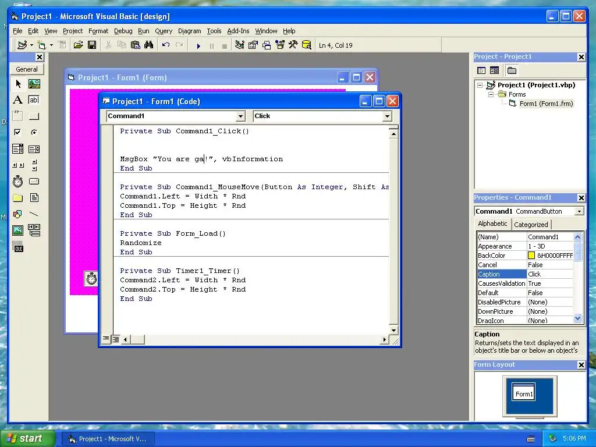Select the Timer tool in toolbox
Screen dimensions: 596x447
click(x=18, y=182)
